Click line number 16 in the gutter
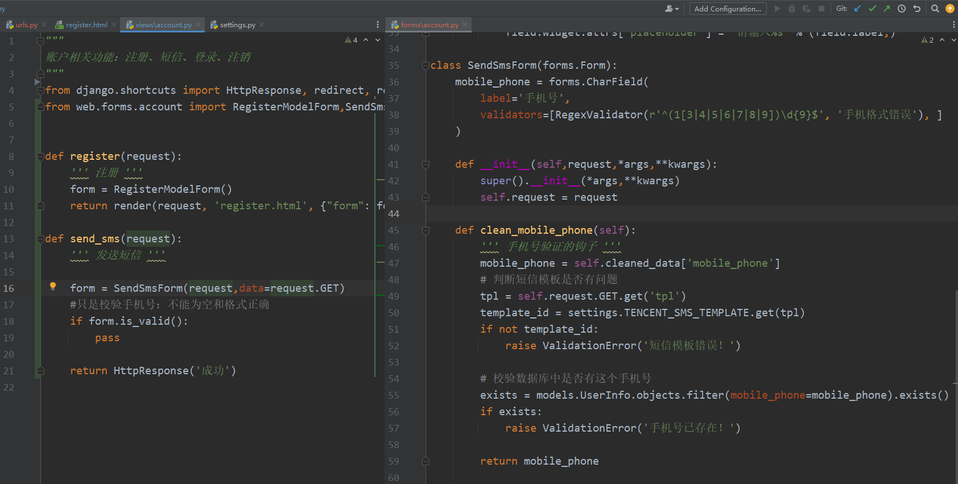The image size is (958, 484). [9, 288]
